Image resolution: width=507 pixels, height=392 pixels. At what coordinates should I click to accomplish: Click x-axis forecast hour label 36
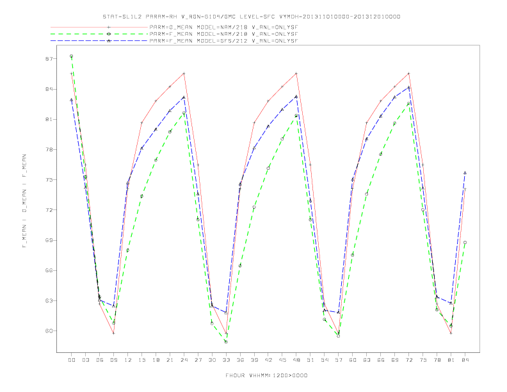click(240, 360)
